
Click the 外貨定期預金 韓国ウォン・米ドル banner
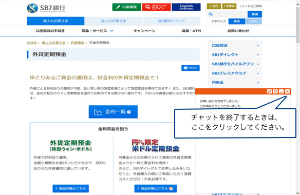pos(70,146)
